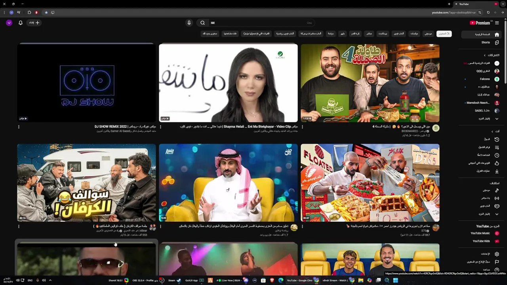The width and height of the screenshot is (507, 285).
Task: Open the Create (+) button
Action: point(34,23)
